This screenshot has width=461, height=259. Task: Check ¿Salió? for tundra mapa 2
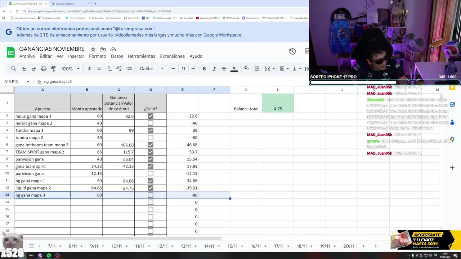pyautogui.click(x=151, y=138)
